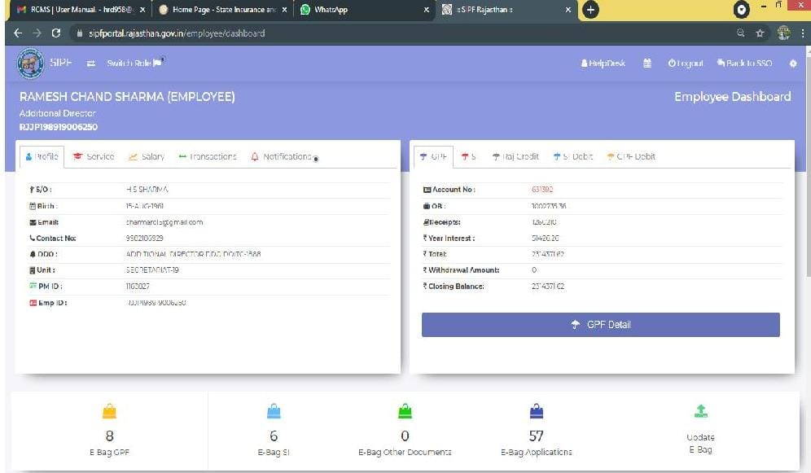Click the calendar icon beside HelpDesk
Screen dimensions: 811x473
pyautogui.click(x=647, y=62)
